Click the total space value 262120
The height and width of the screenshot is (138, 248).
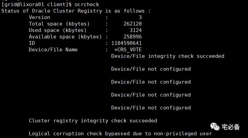coord(133,24)
